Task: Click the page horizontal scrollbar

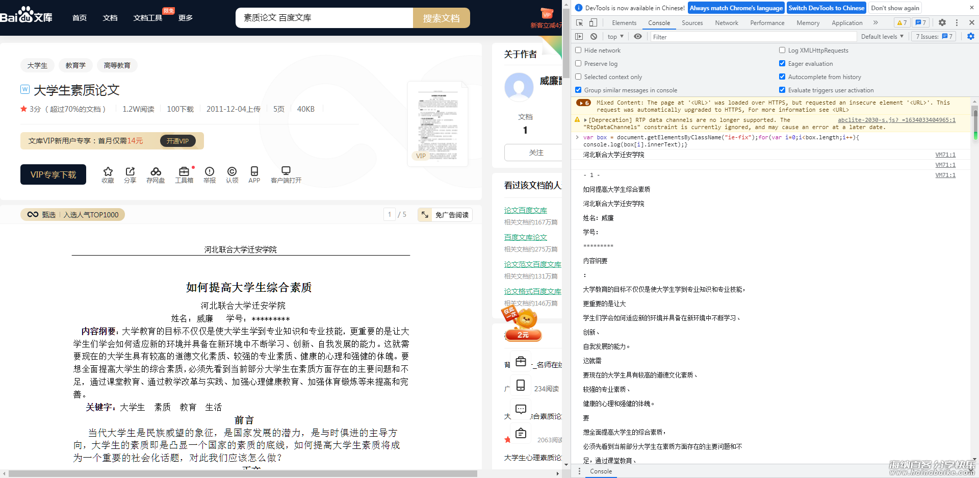Action: pyautogui.click(x=243, y=473)
